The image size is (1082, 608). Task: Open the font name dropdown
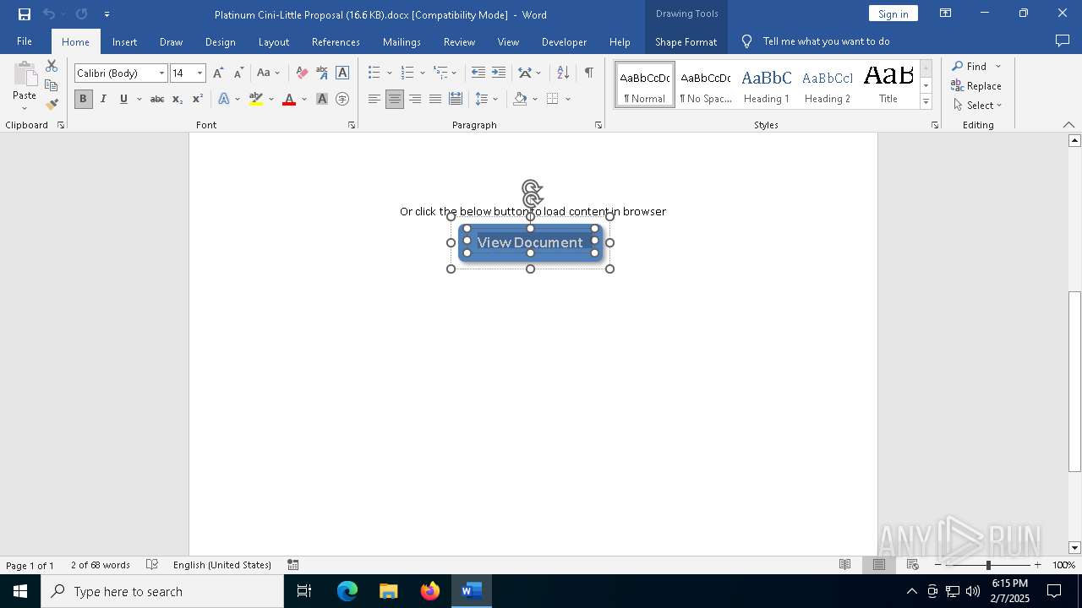(x=161, y=73)
